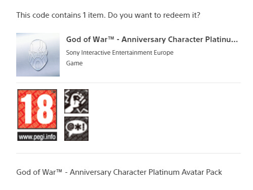Click the speech bubble with @*! symbols
This screenshot has width=253, height=190.
pyautogui.click(x=76, y=128)
